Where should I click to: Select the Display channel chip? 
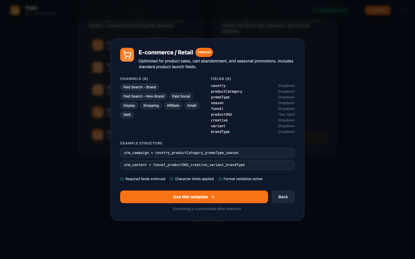129,106
